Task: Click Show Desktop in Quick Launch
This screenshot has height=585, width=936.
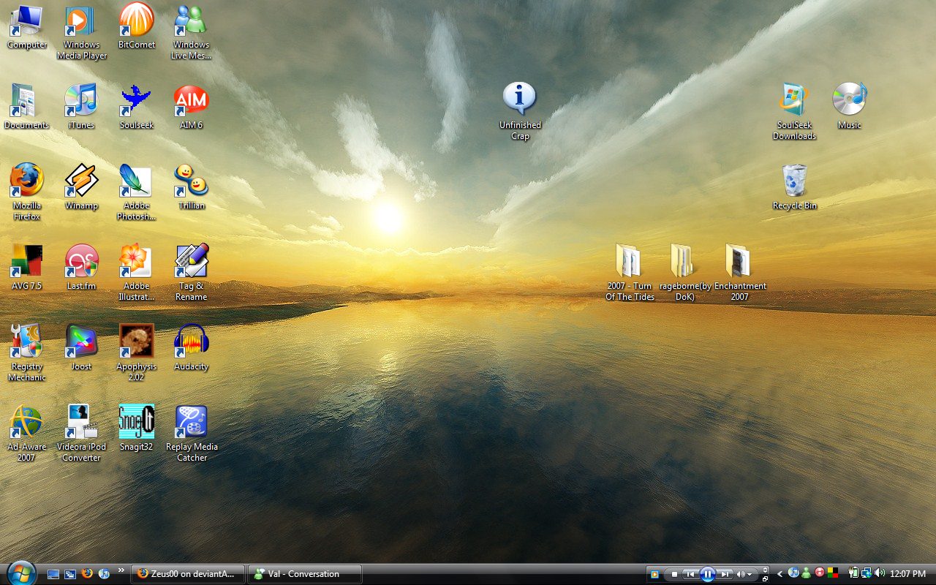Action: (53, 574)
